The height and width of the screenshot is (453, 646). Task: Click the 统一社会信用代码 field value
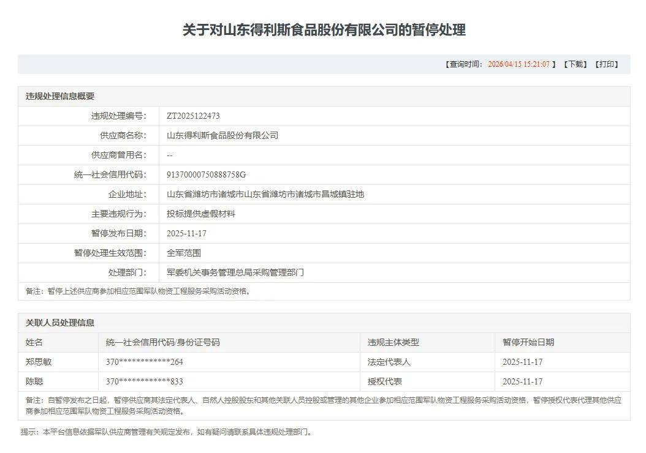(x=206, y=174)
